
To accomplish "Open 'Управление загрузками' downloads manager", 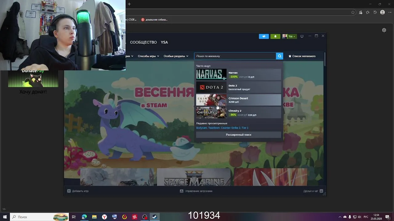I will coord(196,191).
